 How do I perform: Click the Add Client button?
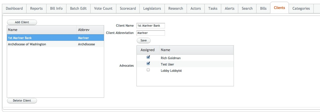click(22, 22)
